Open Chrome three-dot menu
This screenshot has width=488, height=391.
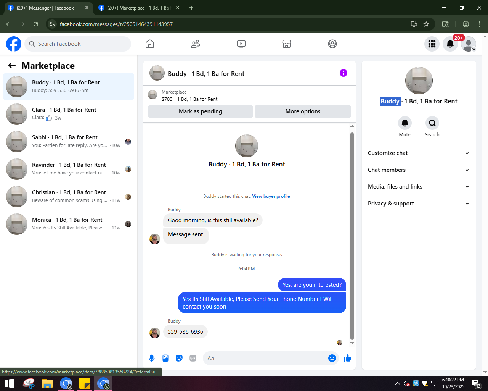(480, 24)
